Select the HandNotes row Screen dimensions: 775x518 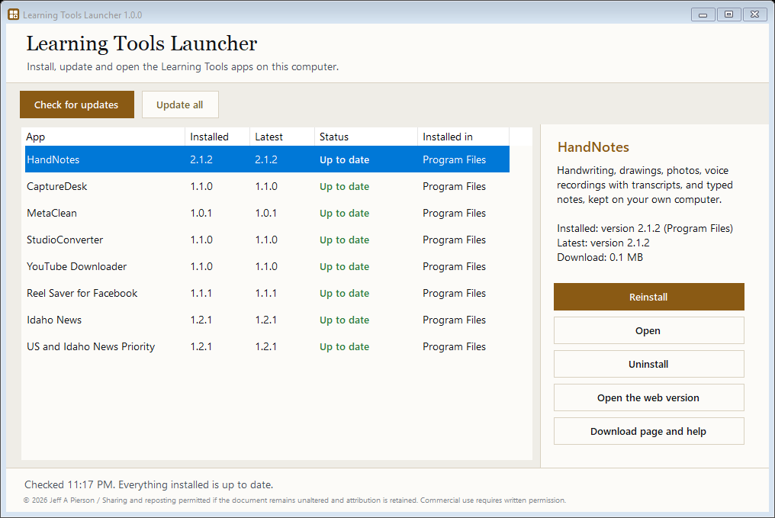click(x=267, y=159)
